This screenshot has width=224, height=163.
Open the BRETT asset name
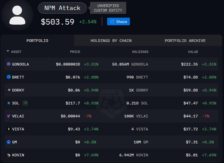[x=18, y=77]
